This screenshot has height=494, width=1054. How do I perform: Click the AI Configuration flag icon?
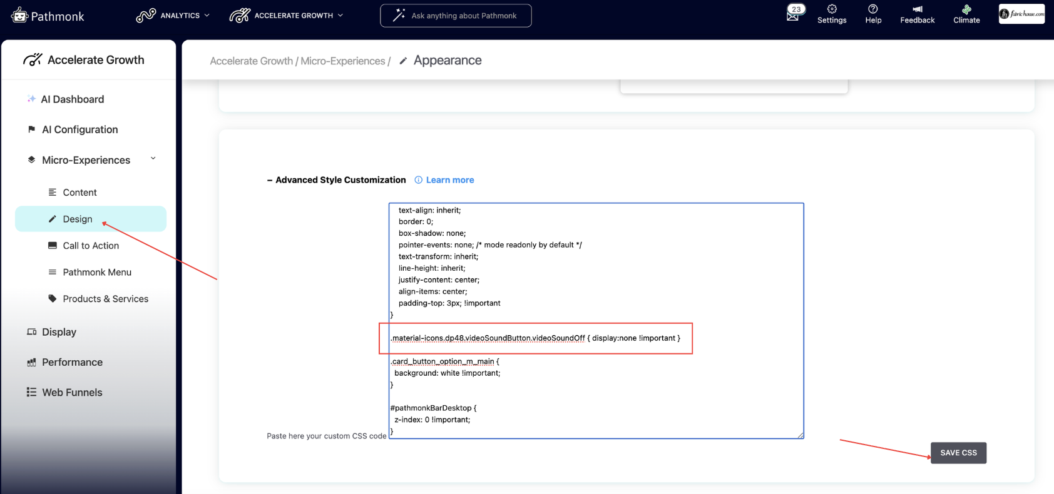[31, 129]
